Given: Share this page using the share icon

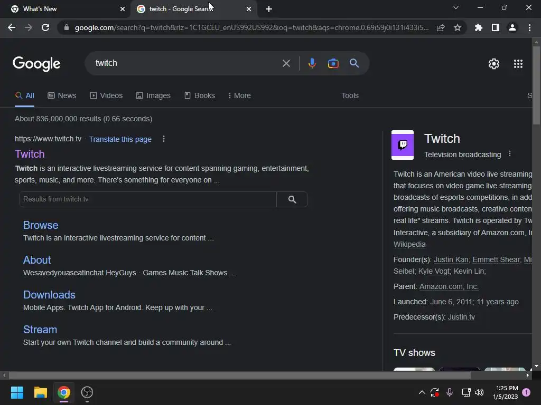Looking at the screenshot, I should click(x=441, y=27).
